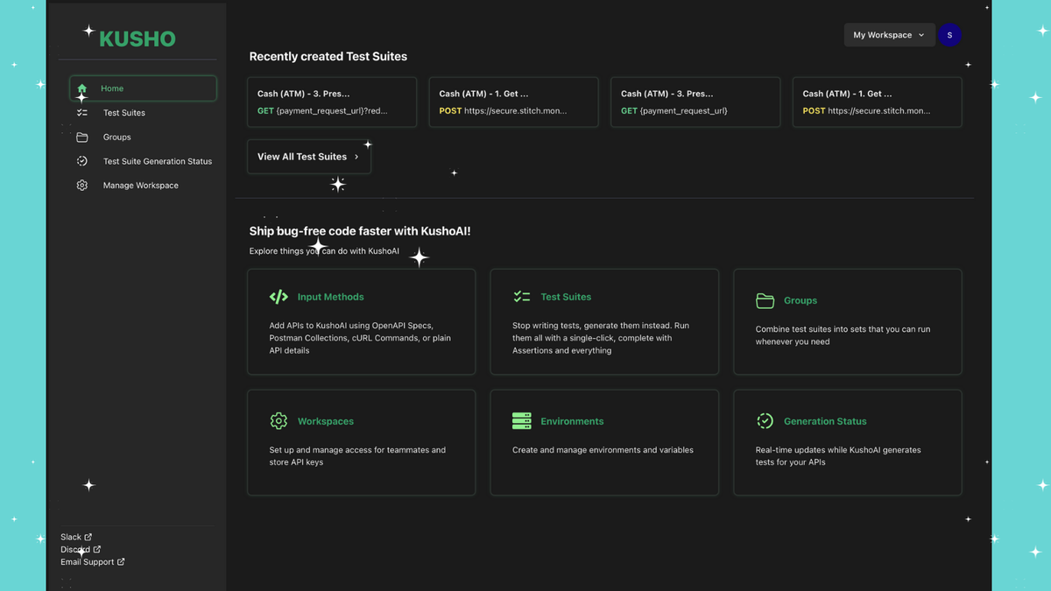Click the Generation Status card icon
The image size is (1051, 591).
pos(765,421)
